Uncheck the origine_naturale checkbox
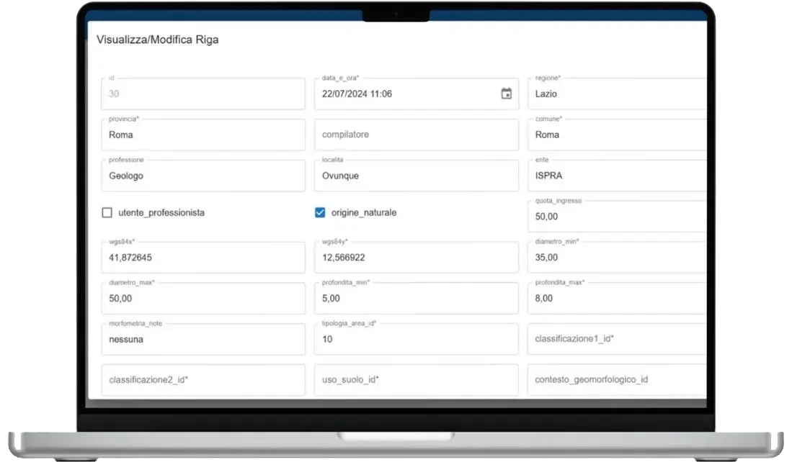The image size is (792, 462). [x=320, y=212]
